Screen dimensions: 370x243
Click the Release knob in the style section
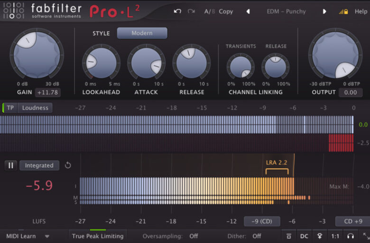192,63
